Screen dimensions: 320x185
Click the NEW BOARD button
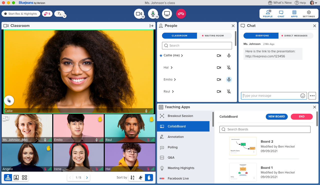click(x=276, y=116)
